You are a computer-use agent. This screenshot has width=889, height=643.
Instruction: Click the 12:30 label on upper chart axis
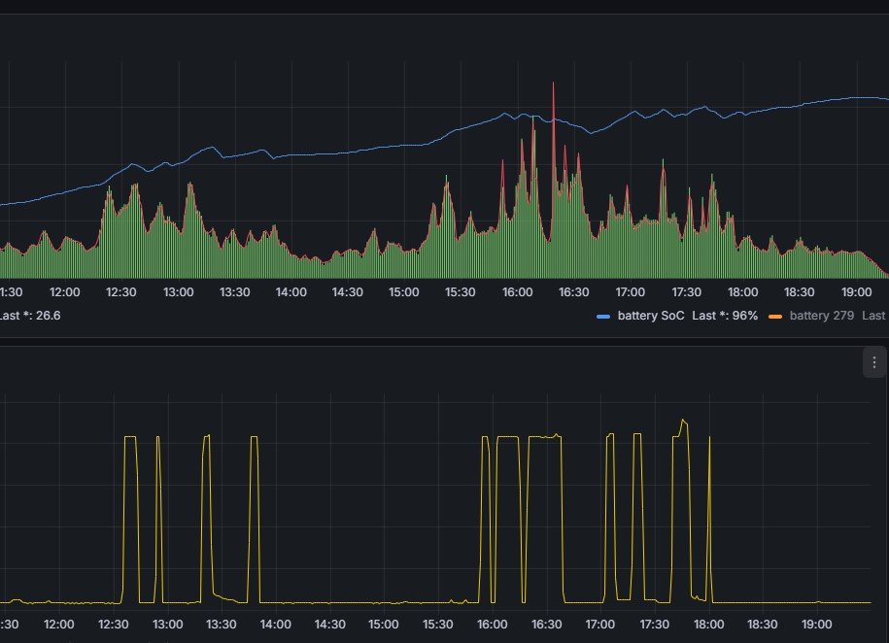(120, 292)
